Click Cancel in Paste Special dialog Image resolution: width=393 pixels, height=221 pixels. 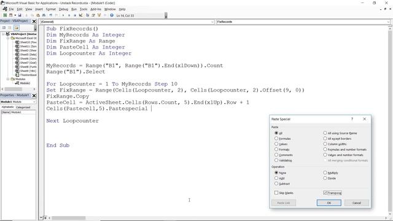pyautogui.click(x=356, y=203)
